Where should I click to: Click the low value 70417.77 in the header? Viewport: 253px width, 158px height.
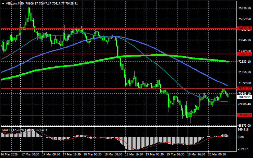58,3
